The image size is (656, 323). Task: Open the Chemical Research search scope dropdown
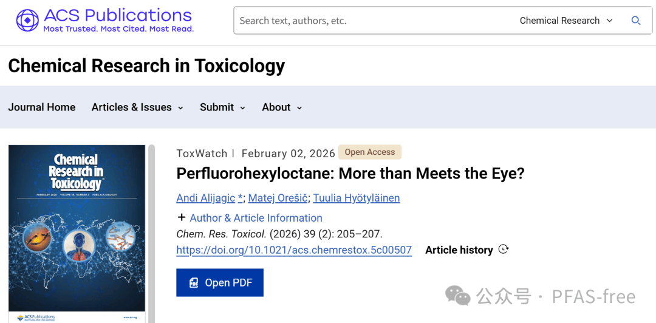pos(566,21)
